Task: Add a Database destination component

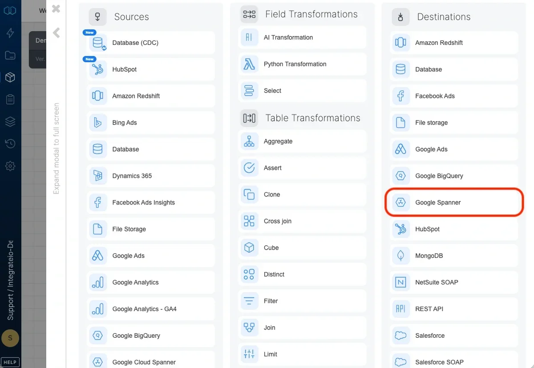Action: (454, 69)
